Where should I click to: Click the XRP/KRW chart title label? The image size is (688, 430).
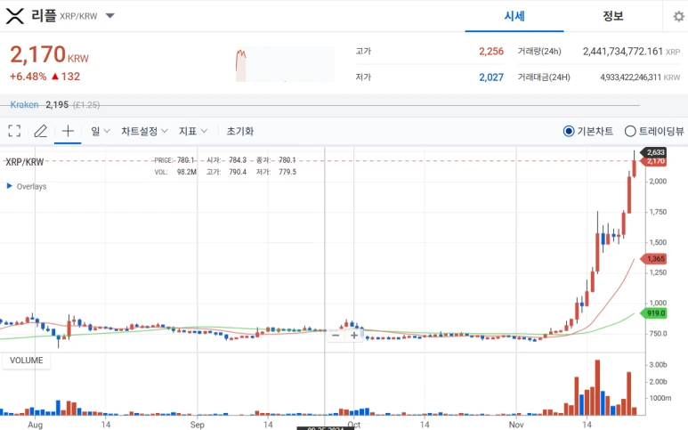click(x=25, y=162)
